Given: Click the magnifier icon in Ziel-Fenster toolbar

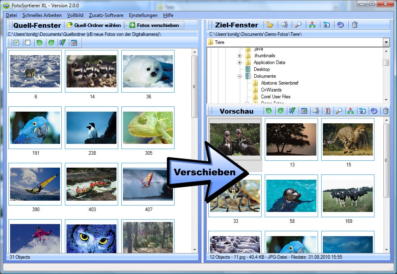Looking at the screenshot, I should point(298,25).
